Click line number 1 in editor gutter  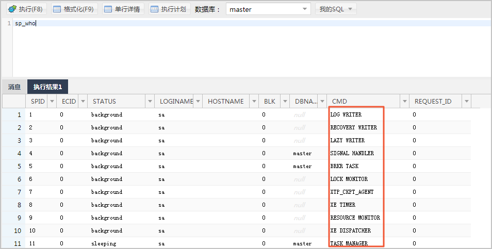[9, 23]
